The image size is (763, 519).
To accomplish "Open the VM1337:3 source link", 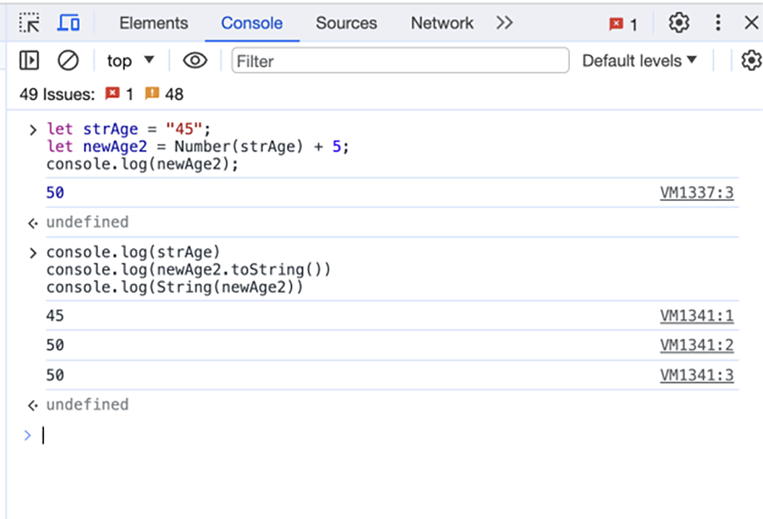I will 698,192.
